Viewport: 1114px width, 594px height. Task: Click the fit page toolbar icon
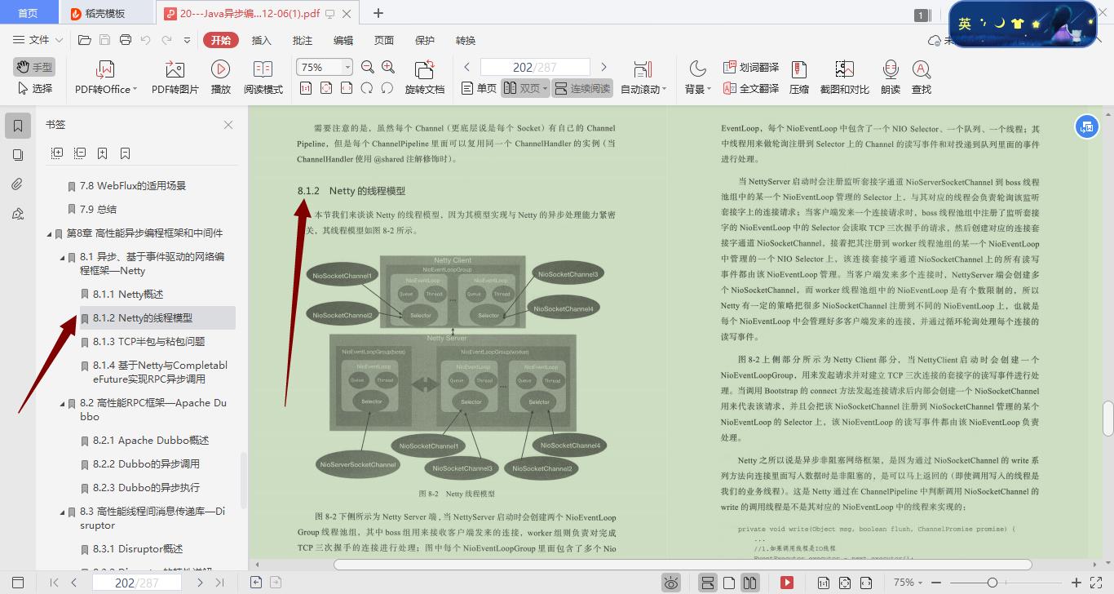pyautogui.click(x=326, y=88)
